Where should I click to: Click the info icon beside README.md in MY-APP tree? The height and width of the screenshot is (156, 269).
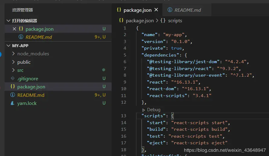pos(13,95)
